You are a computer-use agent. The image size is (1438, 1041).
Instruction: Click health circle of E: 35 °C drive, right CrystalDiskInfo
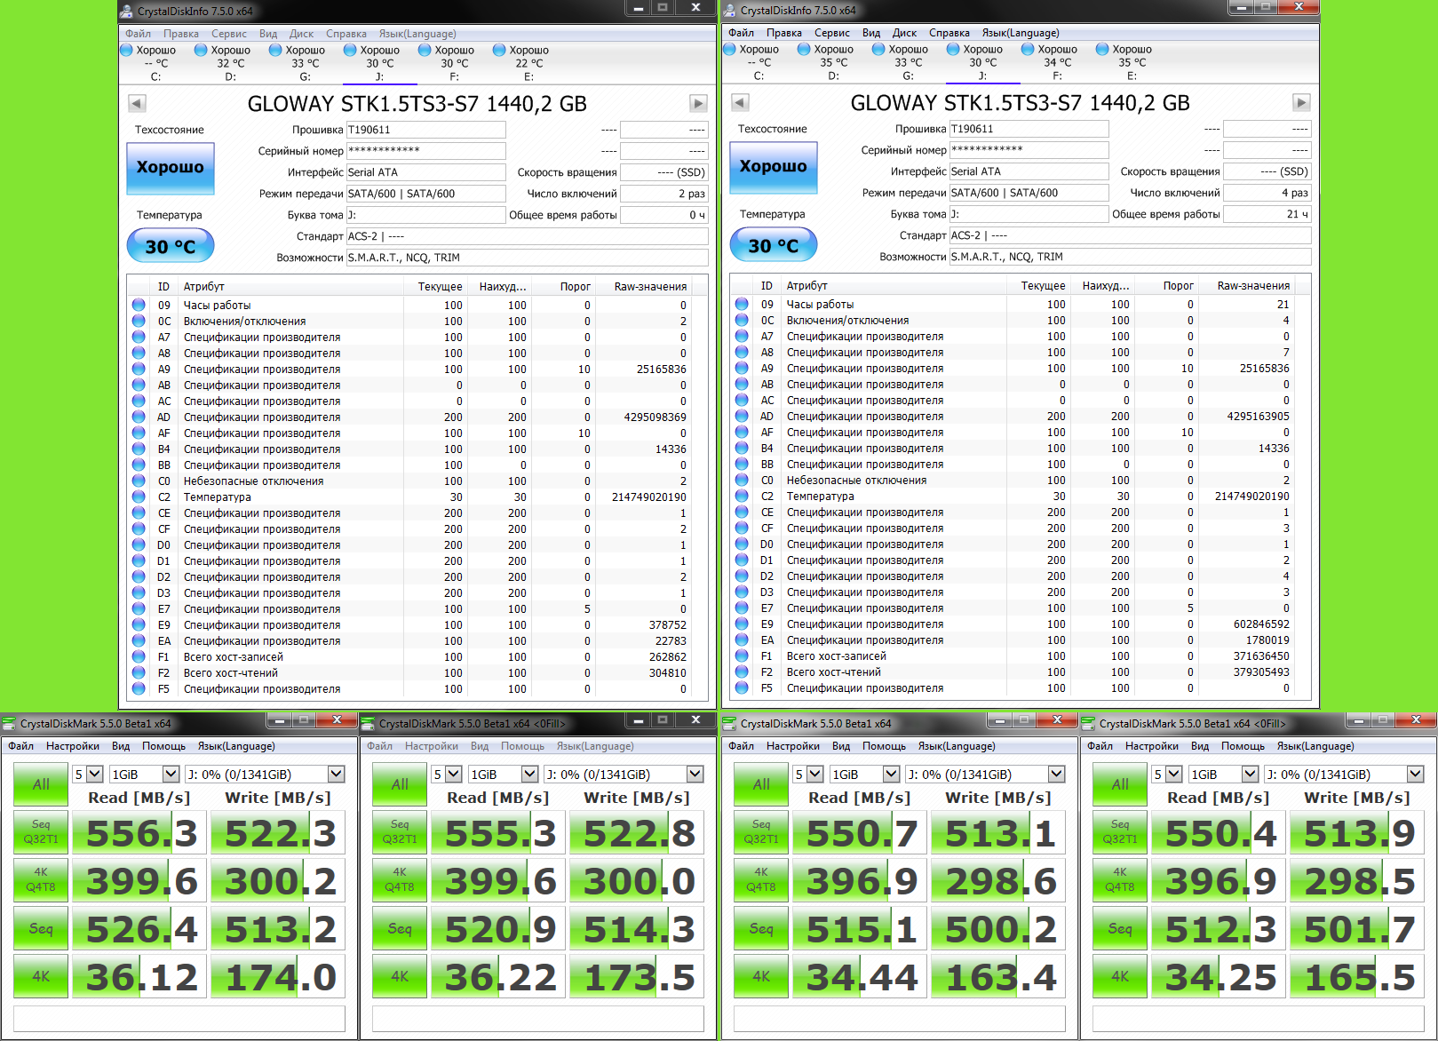(1103, 49)
